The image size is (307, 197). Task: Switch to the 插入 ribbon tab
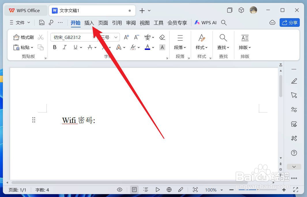[89, 23]
